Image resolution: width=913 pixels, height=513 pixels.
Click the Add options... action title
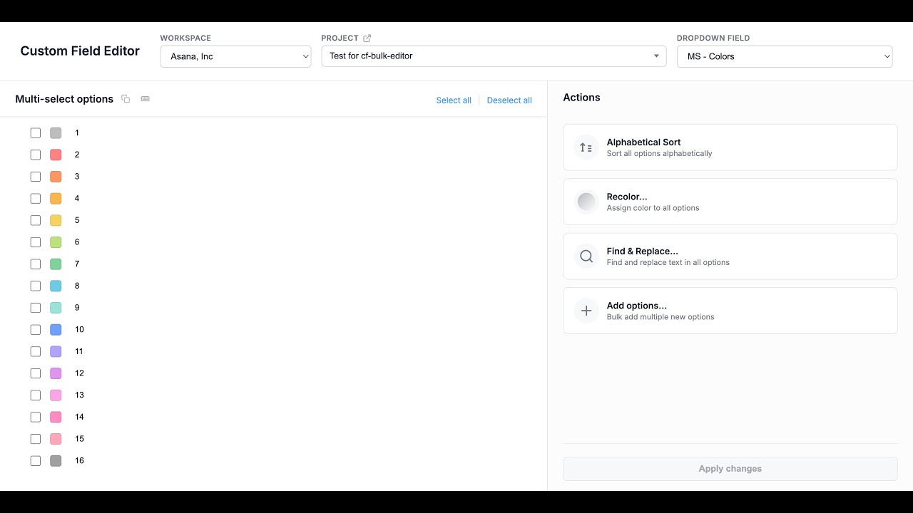[x=636, y=306]
